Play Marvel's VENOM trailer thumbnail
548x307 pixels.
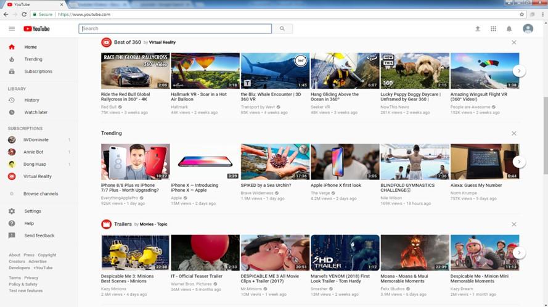[345, 253]
